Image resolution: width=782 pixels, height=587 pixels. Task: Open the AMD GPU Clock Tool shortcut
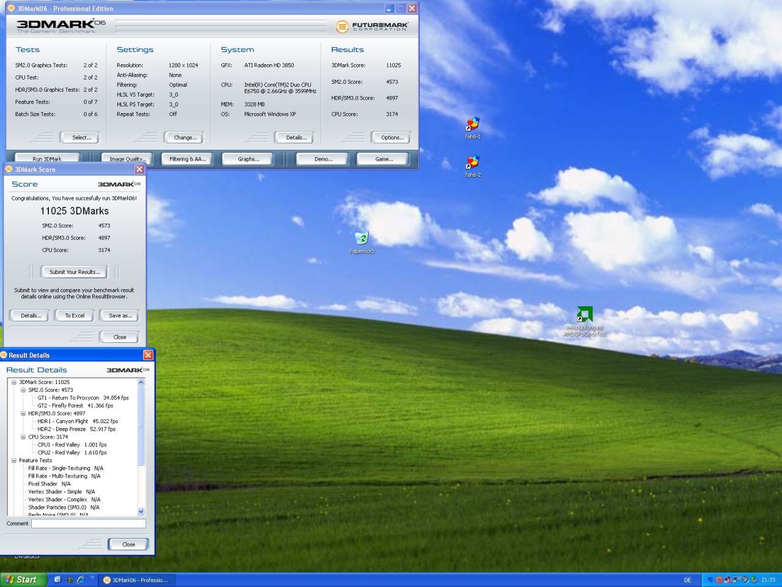pyautogui.click(x=585, y=322)
